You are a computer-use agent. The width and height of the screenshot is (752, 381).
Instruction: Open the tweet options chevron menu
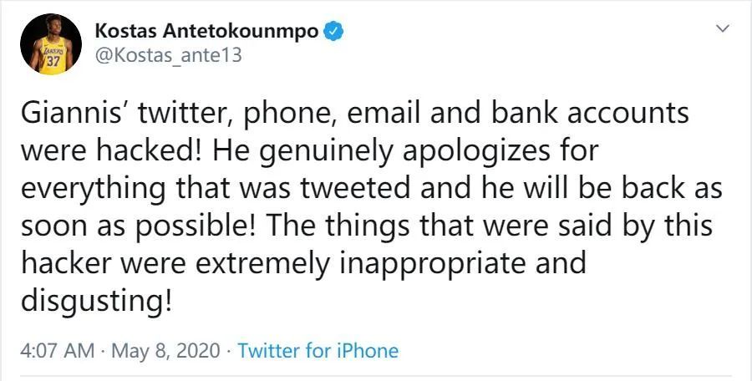click(x=724, y=29)
